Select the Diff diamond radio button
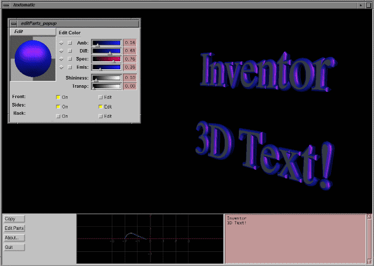This screenshot has height=266, width=374. [61, 51]
